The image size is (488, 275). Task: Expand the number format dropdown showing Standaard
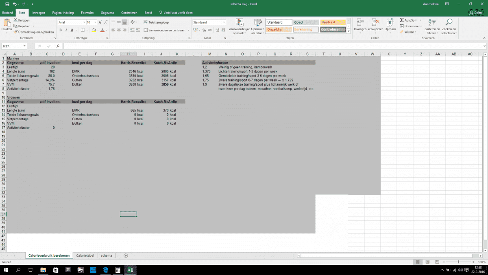point(223,22)
